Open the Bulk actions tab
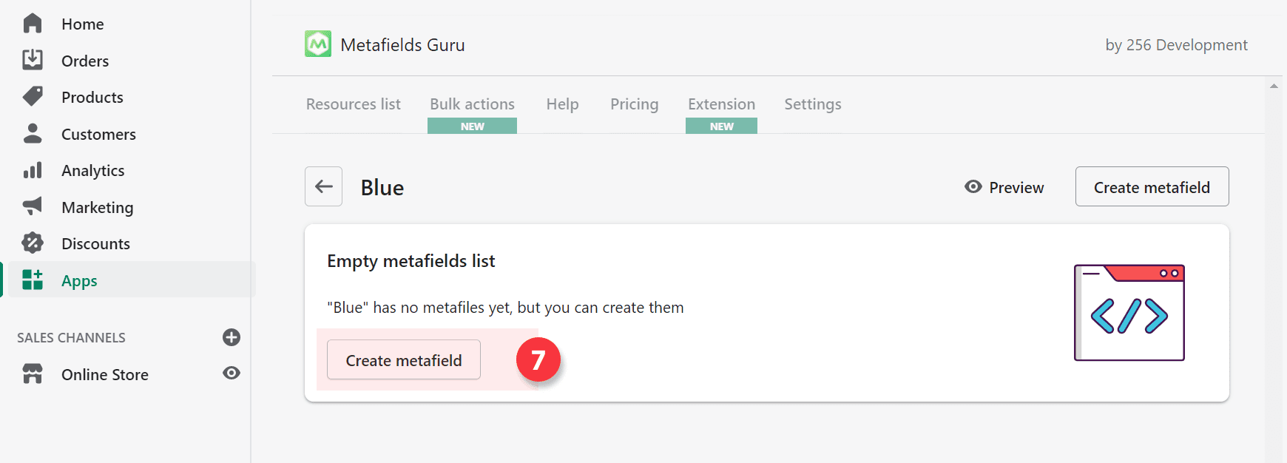Screen dimensions: 1287x463 coord(472,104)
